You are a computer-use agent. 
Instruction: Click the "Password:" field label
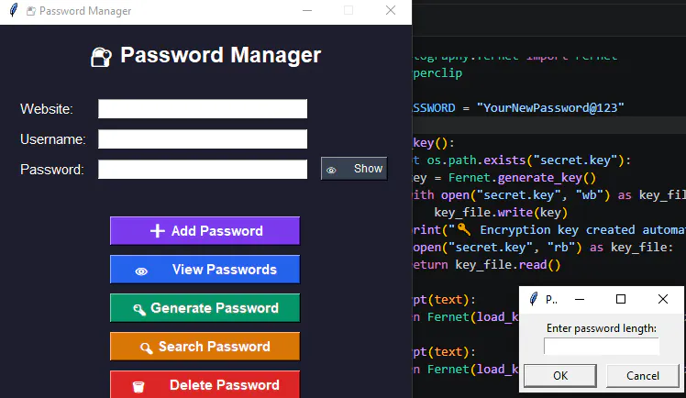(x=52, y=170)
